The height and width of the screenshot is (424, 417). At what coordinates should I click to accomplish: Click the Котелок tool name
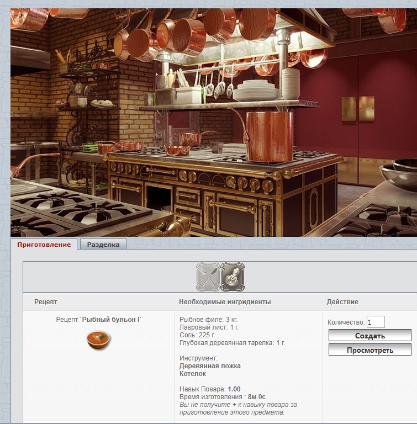coord(193,374)
